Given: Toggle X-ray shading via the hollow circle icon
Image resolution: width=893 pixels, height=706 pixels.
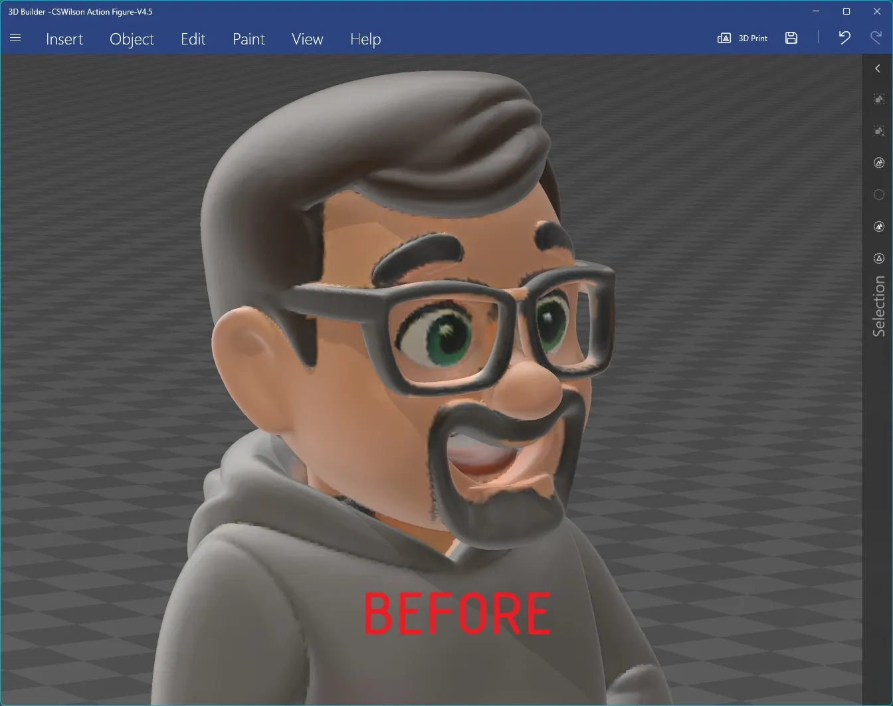Looking at the screenshot, I should 878,195.
